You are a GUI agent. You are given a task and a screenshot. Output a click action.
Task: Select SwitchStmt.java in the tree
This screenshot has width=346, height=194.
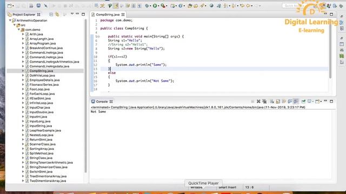pyautogui.click(x=41, y=171)
